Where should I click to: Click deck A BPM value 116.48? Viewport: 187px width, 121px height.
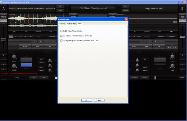4,17
